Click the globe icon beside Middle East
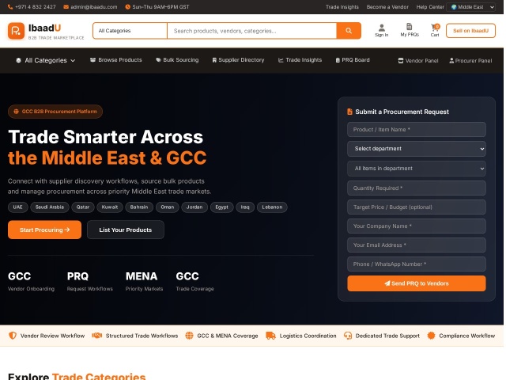The width and height of the screenshot is (506, 380). click(454, 7)
